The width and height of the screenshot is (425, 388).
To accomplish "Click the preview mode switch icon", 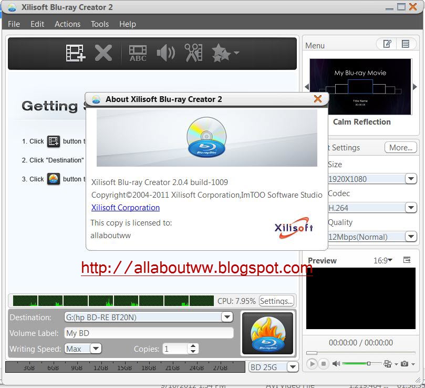I will coord(388,364).
